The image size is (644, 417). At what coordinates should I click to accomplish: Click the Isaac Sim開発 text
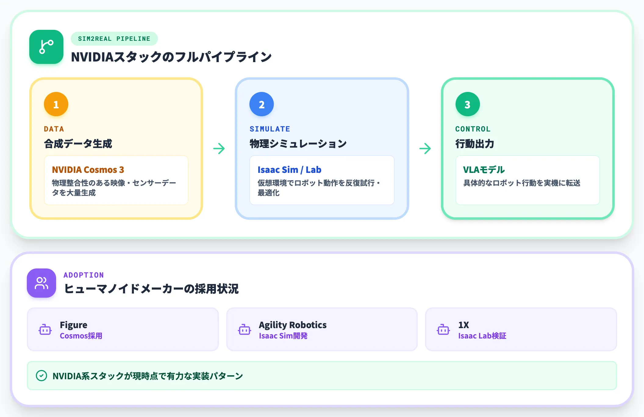tap(283, 336)
